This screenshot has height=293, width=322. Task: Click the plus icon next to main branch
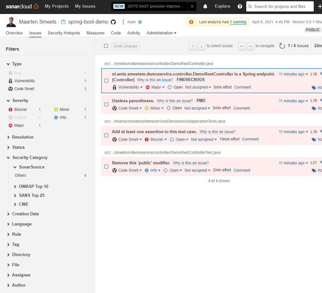[140, 22]
